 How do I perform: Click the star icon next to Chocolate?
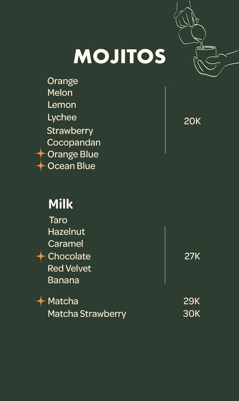tap(41, 256)
